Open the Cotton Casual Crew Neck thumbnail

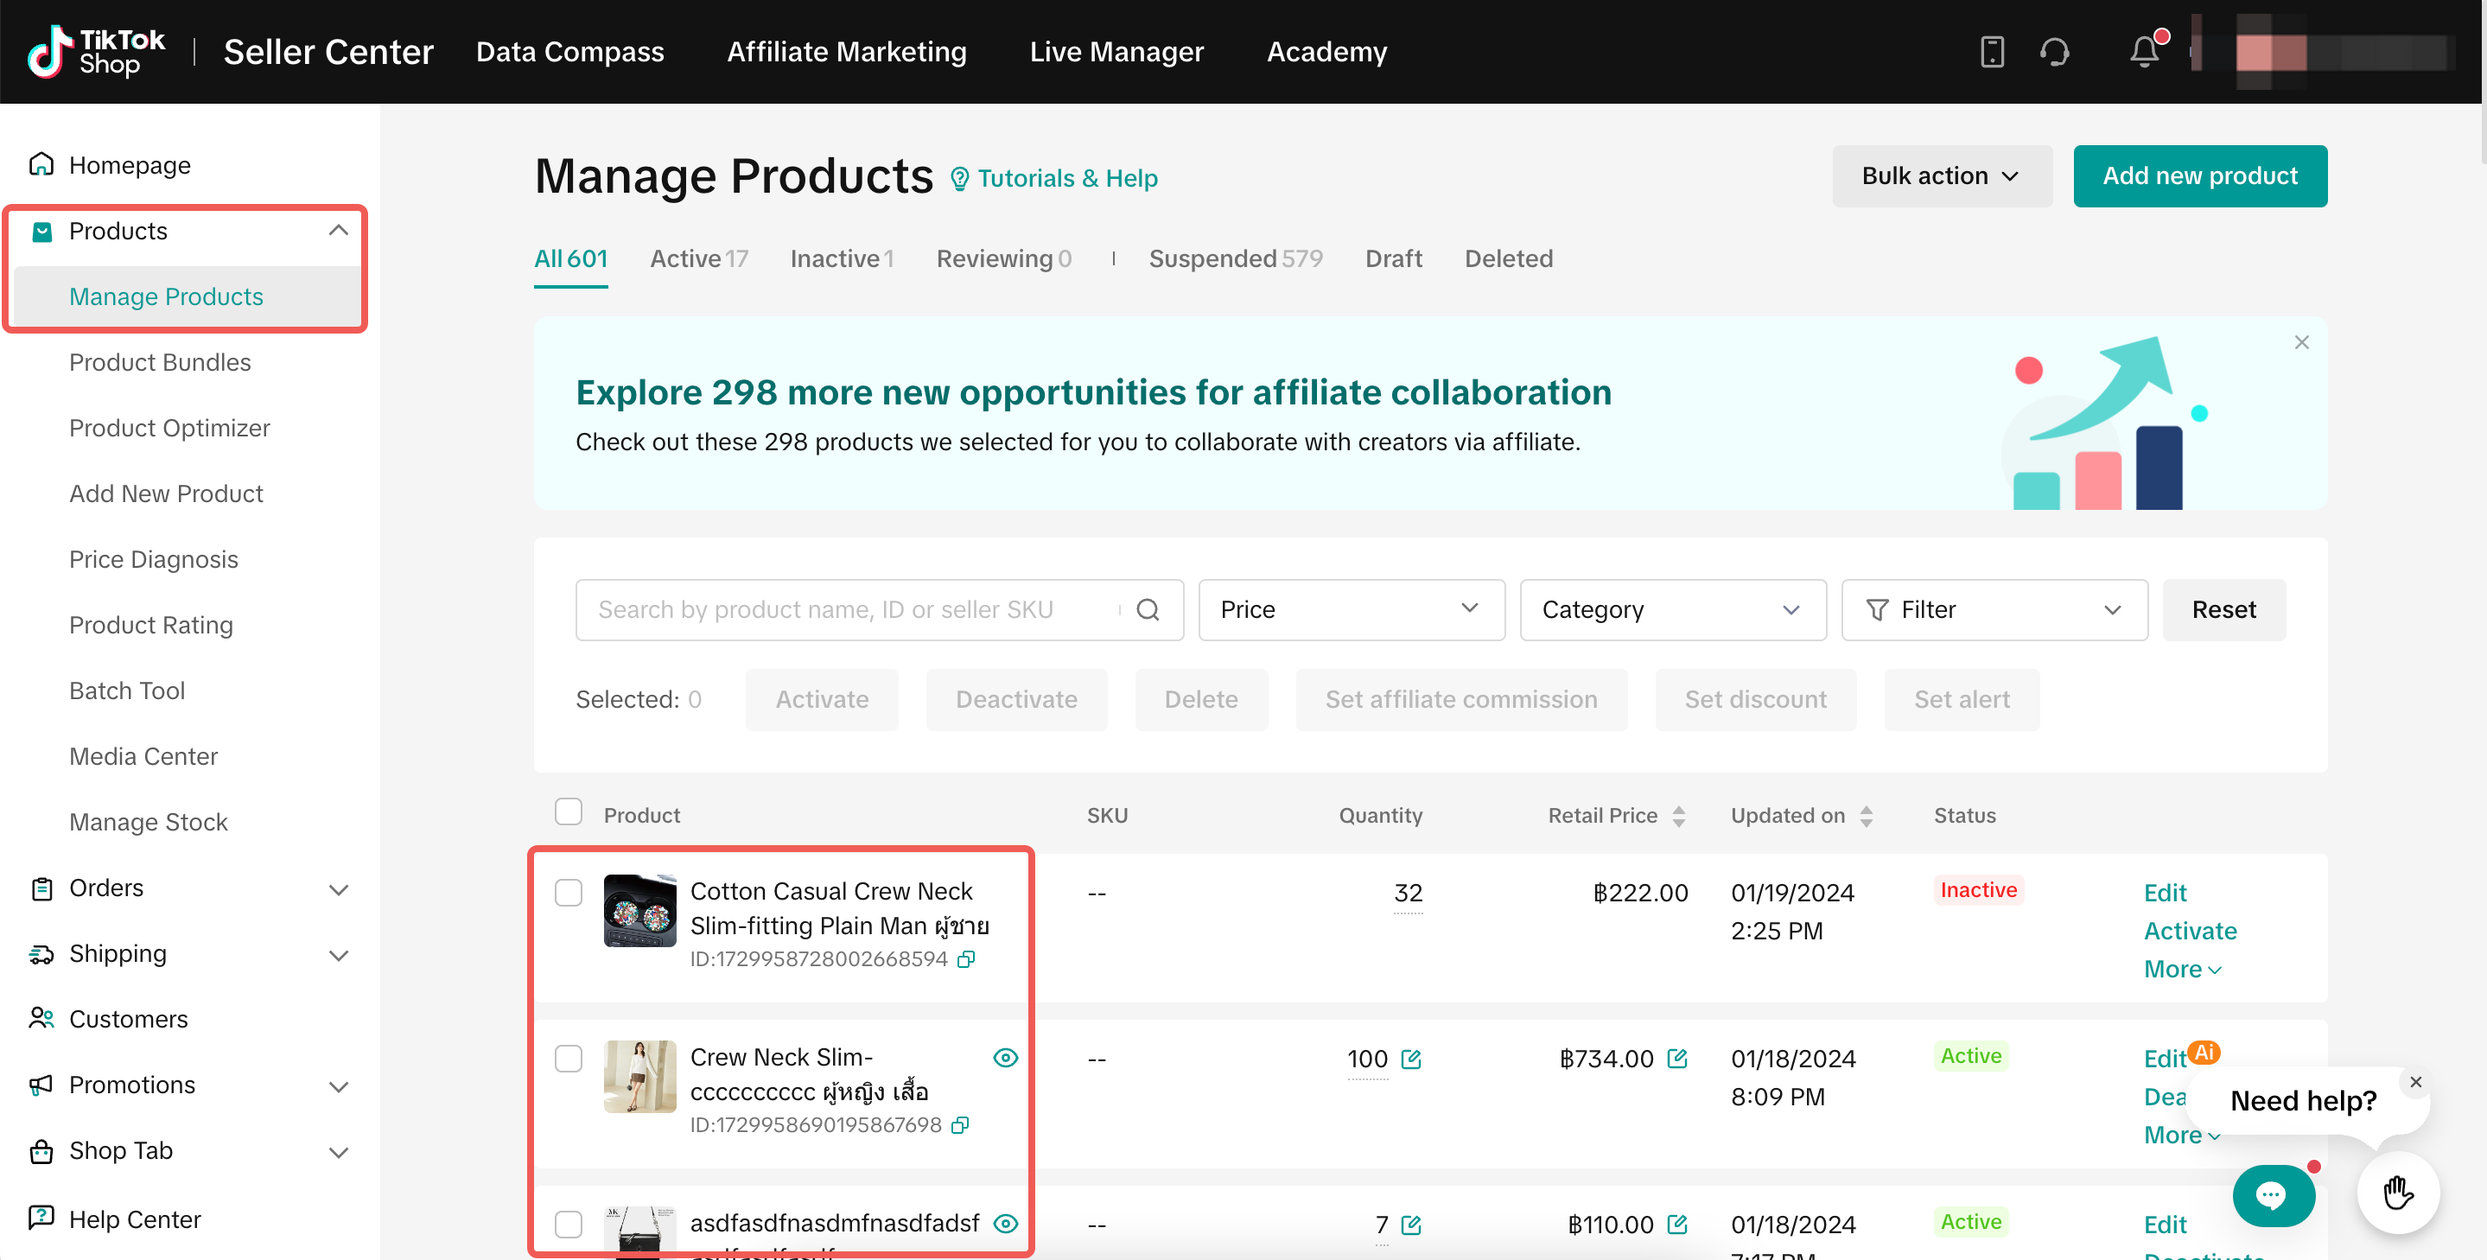click(640, 911)
